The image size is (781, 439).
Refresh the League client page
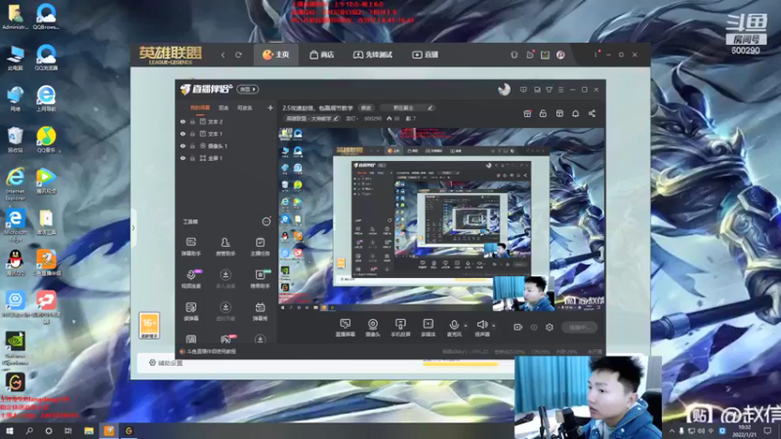click(238, 55)
